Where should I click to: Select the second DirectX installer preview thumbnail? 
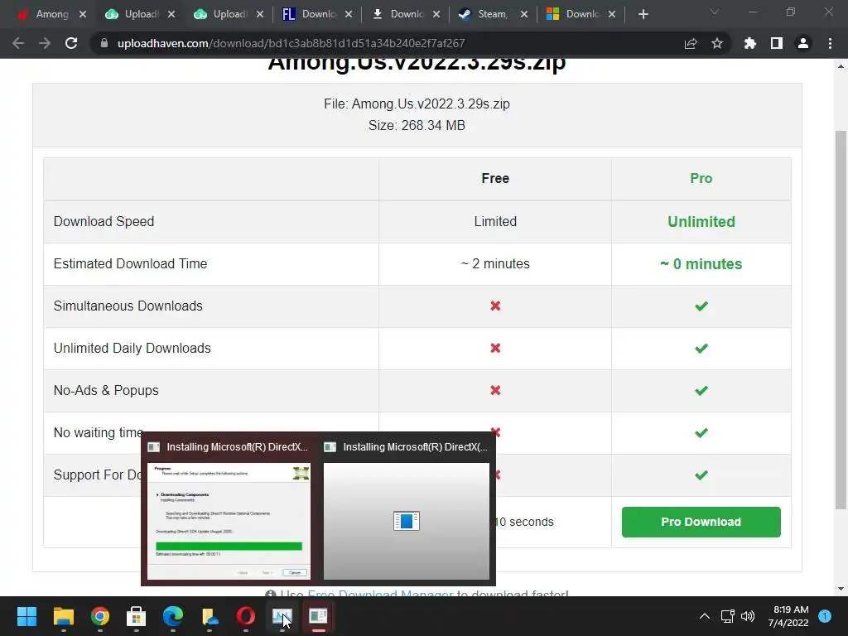pyautogui.click(x=406, y=521)
